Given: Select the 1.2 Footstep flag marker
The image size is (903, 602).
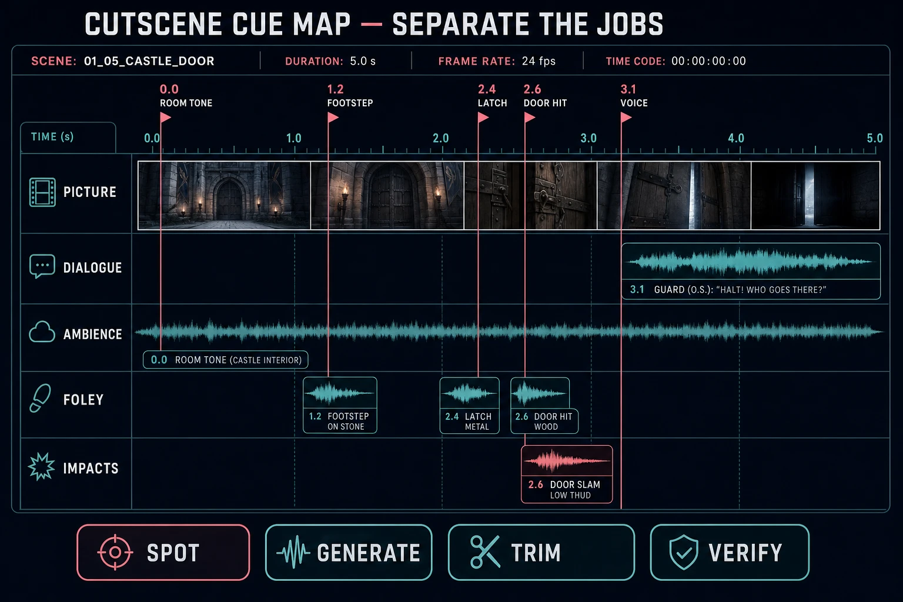Looking at the screenshot, I should [x=333, y=117].
